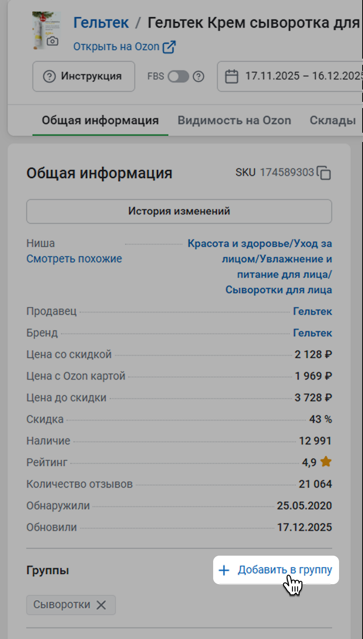Click the FBS help question mark icon

click(x=198, y=76)
